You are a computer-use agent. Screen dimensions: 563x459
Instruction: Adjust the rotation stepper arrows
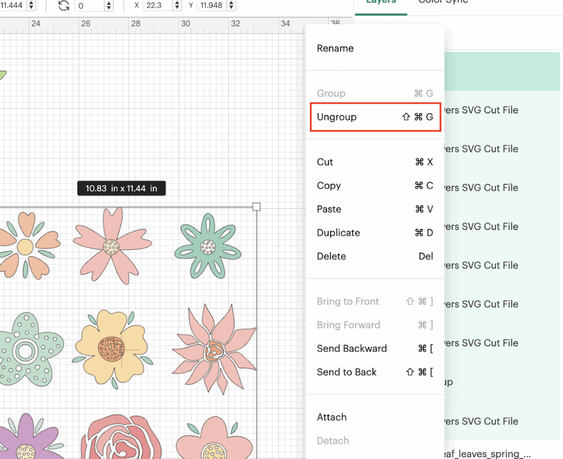point(109,5)
